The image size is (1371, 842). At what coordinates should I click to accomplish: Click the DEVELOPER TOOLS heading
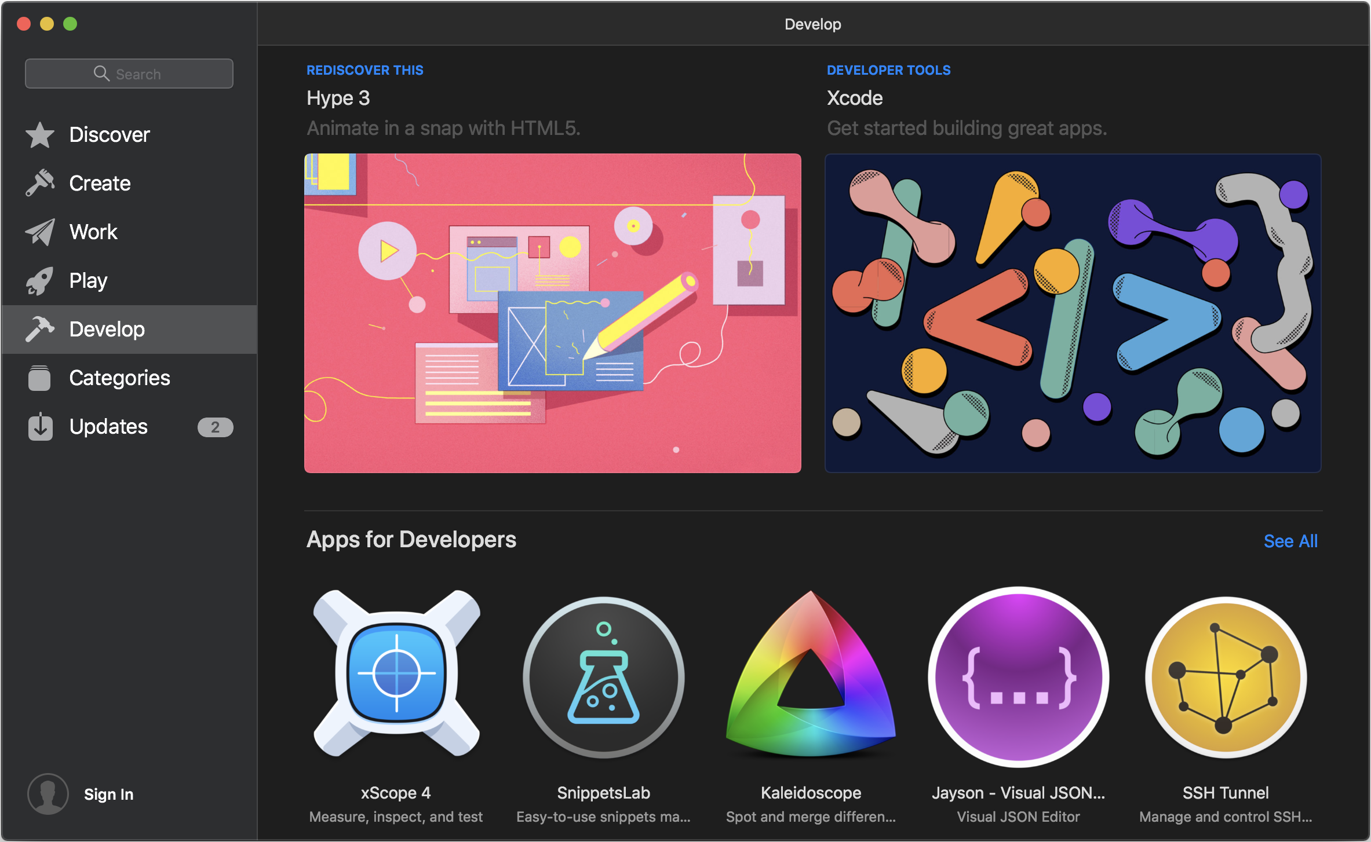pos(889,70)
